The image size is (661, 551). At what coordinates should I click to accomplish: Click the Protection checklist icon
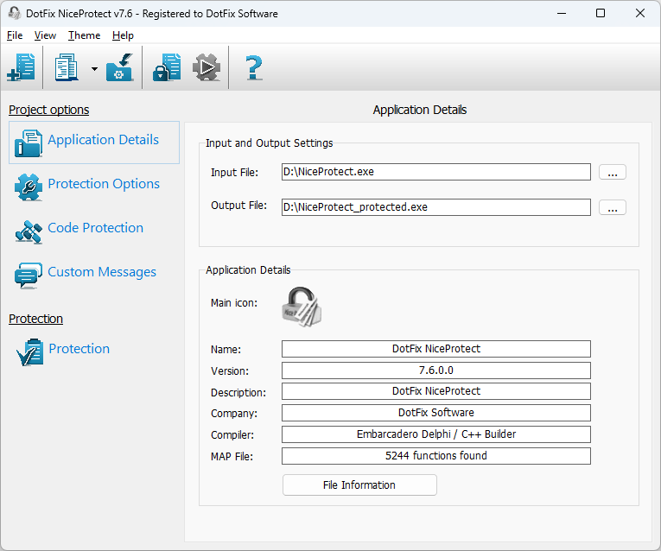point(29,352)
